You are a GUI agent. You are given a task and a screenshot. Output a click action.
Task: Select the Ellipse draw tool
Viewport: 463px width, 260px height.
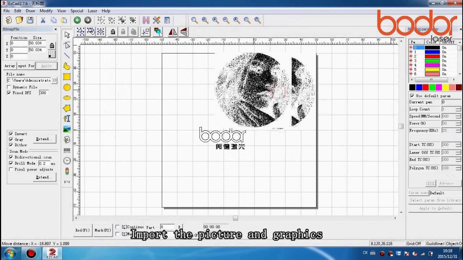[x=67, y=97]
